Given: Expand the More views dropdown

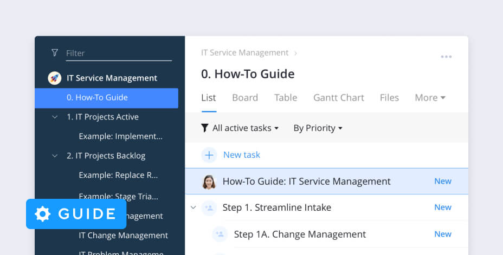Looking at the screenshot, I should (x=430, y=98).
